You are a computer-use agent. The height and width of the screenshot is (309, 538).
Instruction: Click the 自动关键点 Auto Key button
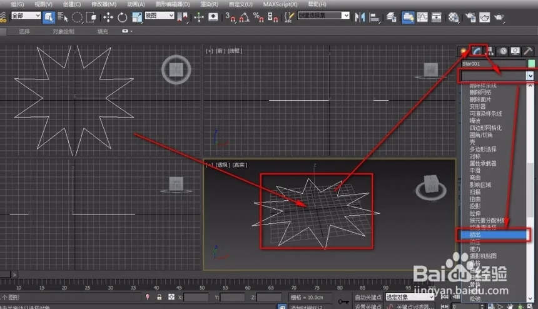(x=368, y=297)
